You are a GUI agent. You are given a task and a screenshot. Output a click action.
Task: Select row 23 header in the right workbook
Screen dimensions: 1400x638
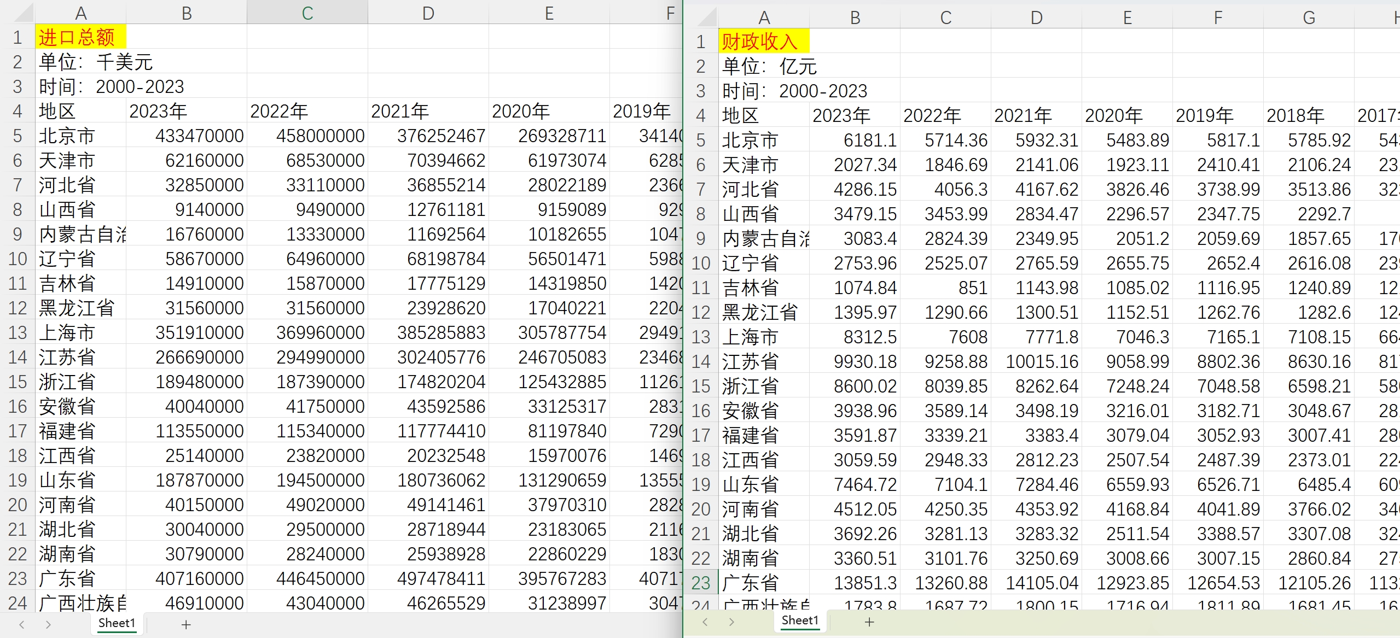pos(701,583)
